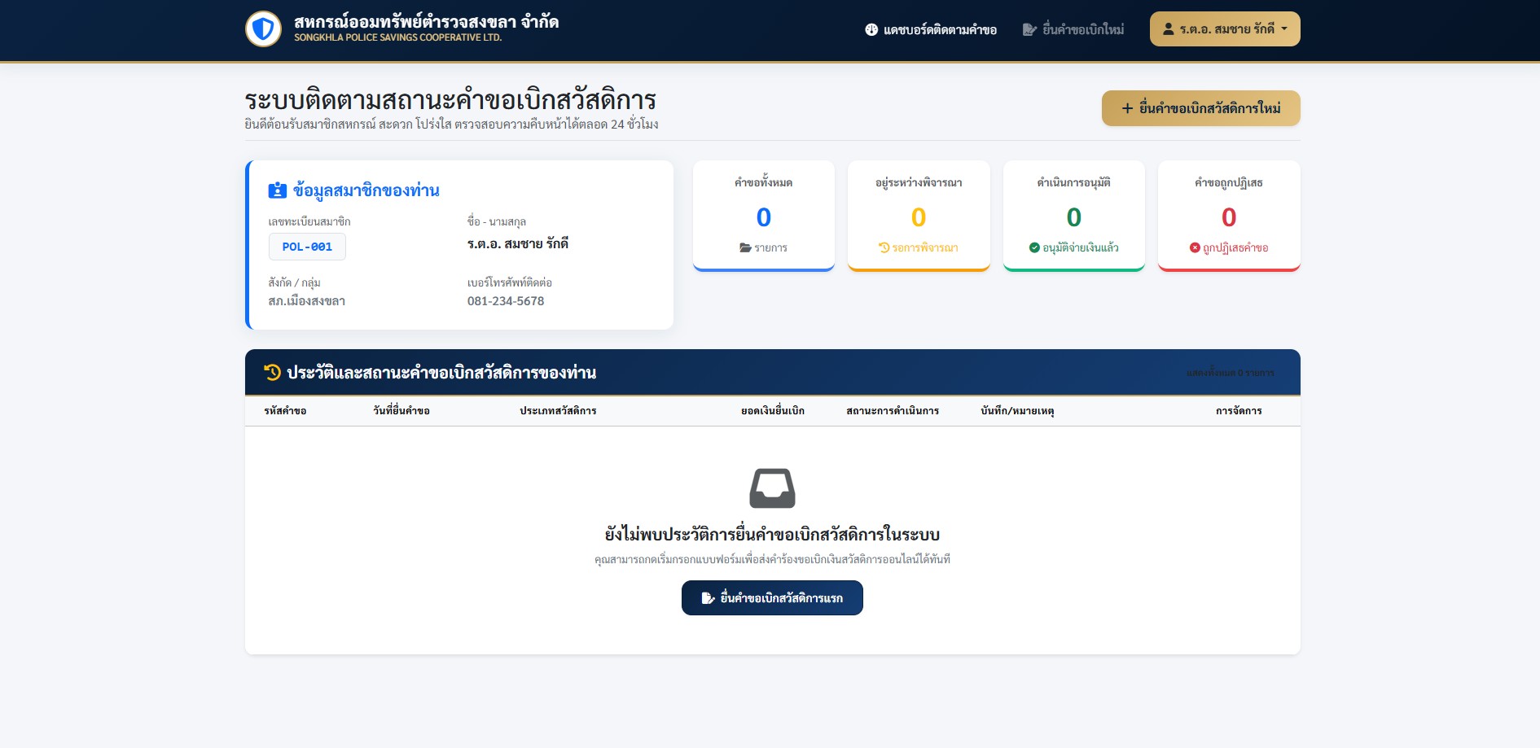This screenshot has width=1540, height=748.
Task: Click the file-edit icon beside ยื่นคำขอเบิกใหม่
Action: click(x=1029, y=30)
